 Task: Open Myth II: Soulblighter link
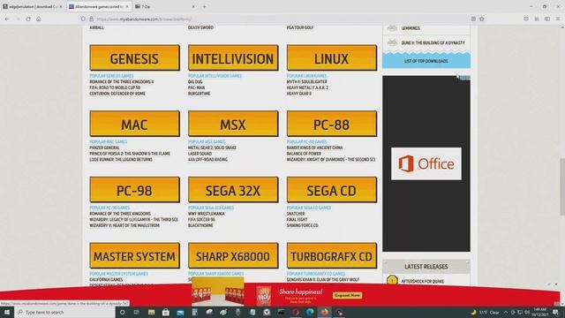coord(307,82)
